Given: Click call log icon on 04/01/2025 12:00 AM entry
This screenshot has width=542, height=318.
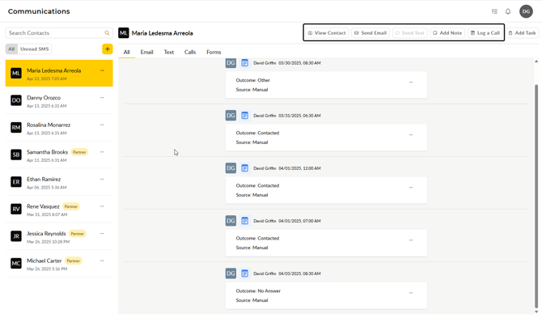Looking at the screenshot, I should point(245,168).
